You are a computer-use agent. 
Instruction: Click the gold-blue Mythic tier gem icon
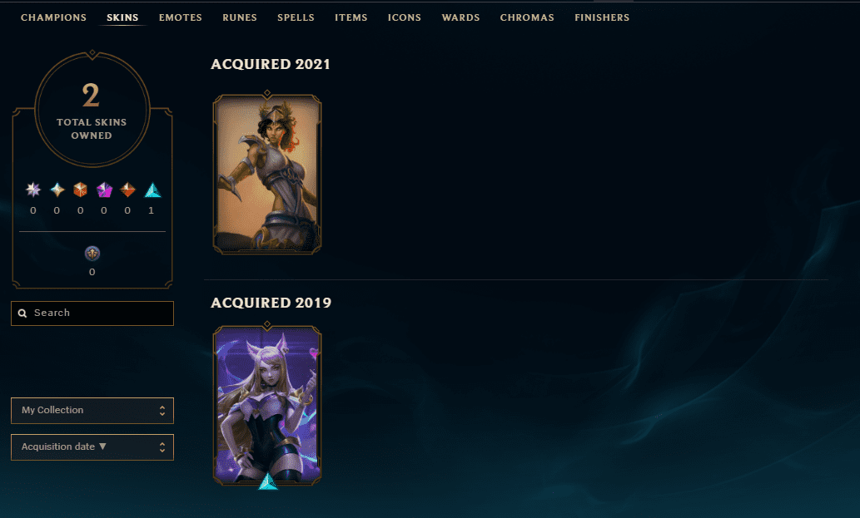(57, 190)
